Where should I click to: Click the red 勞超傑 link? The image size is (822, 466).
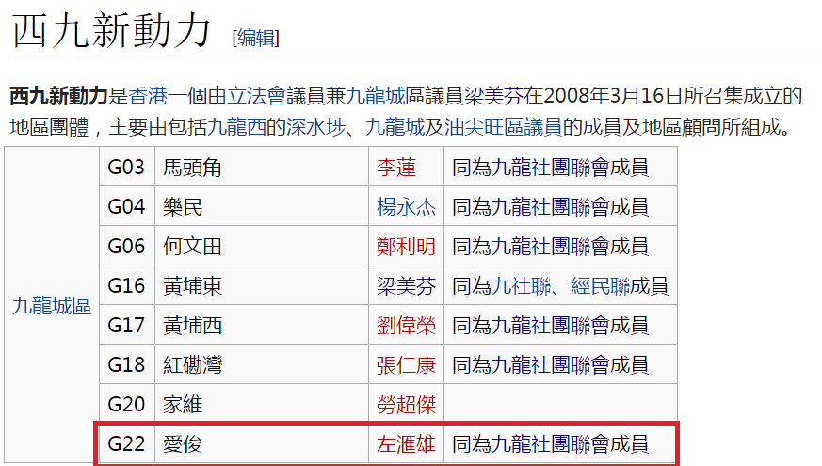406,404
